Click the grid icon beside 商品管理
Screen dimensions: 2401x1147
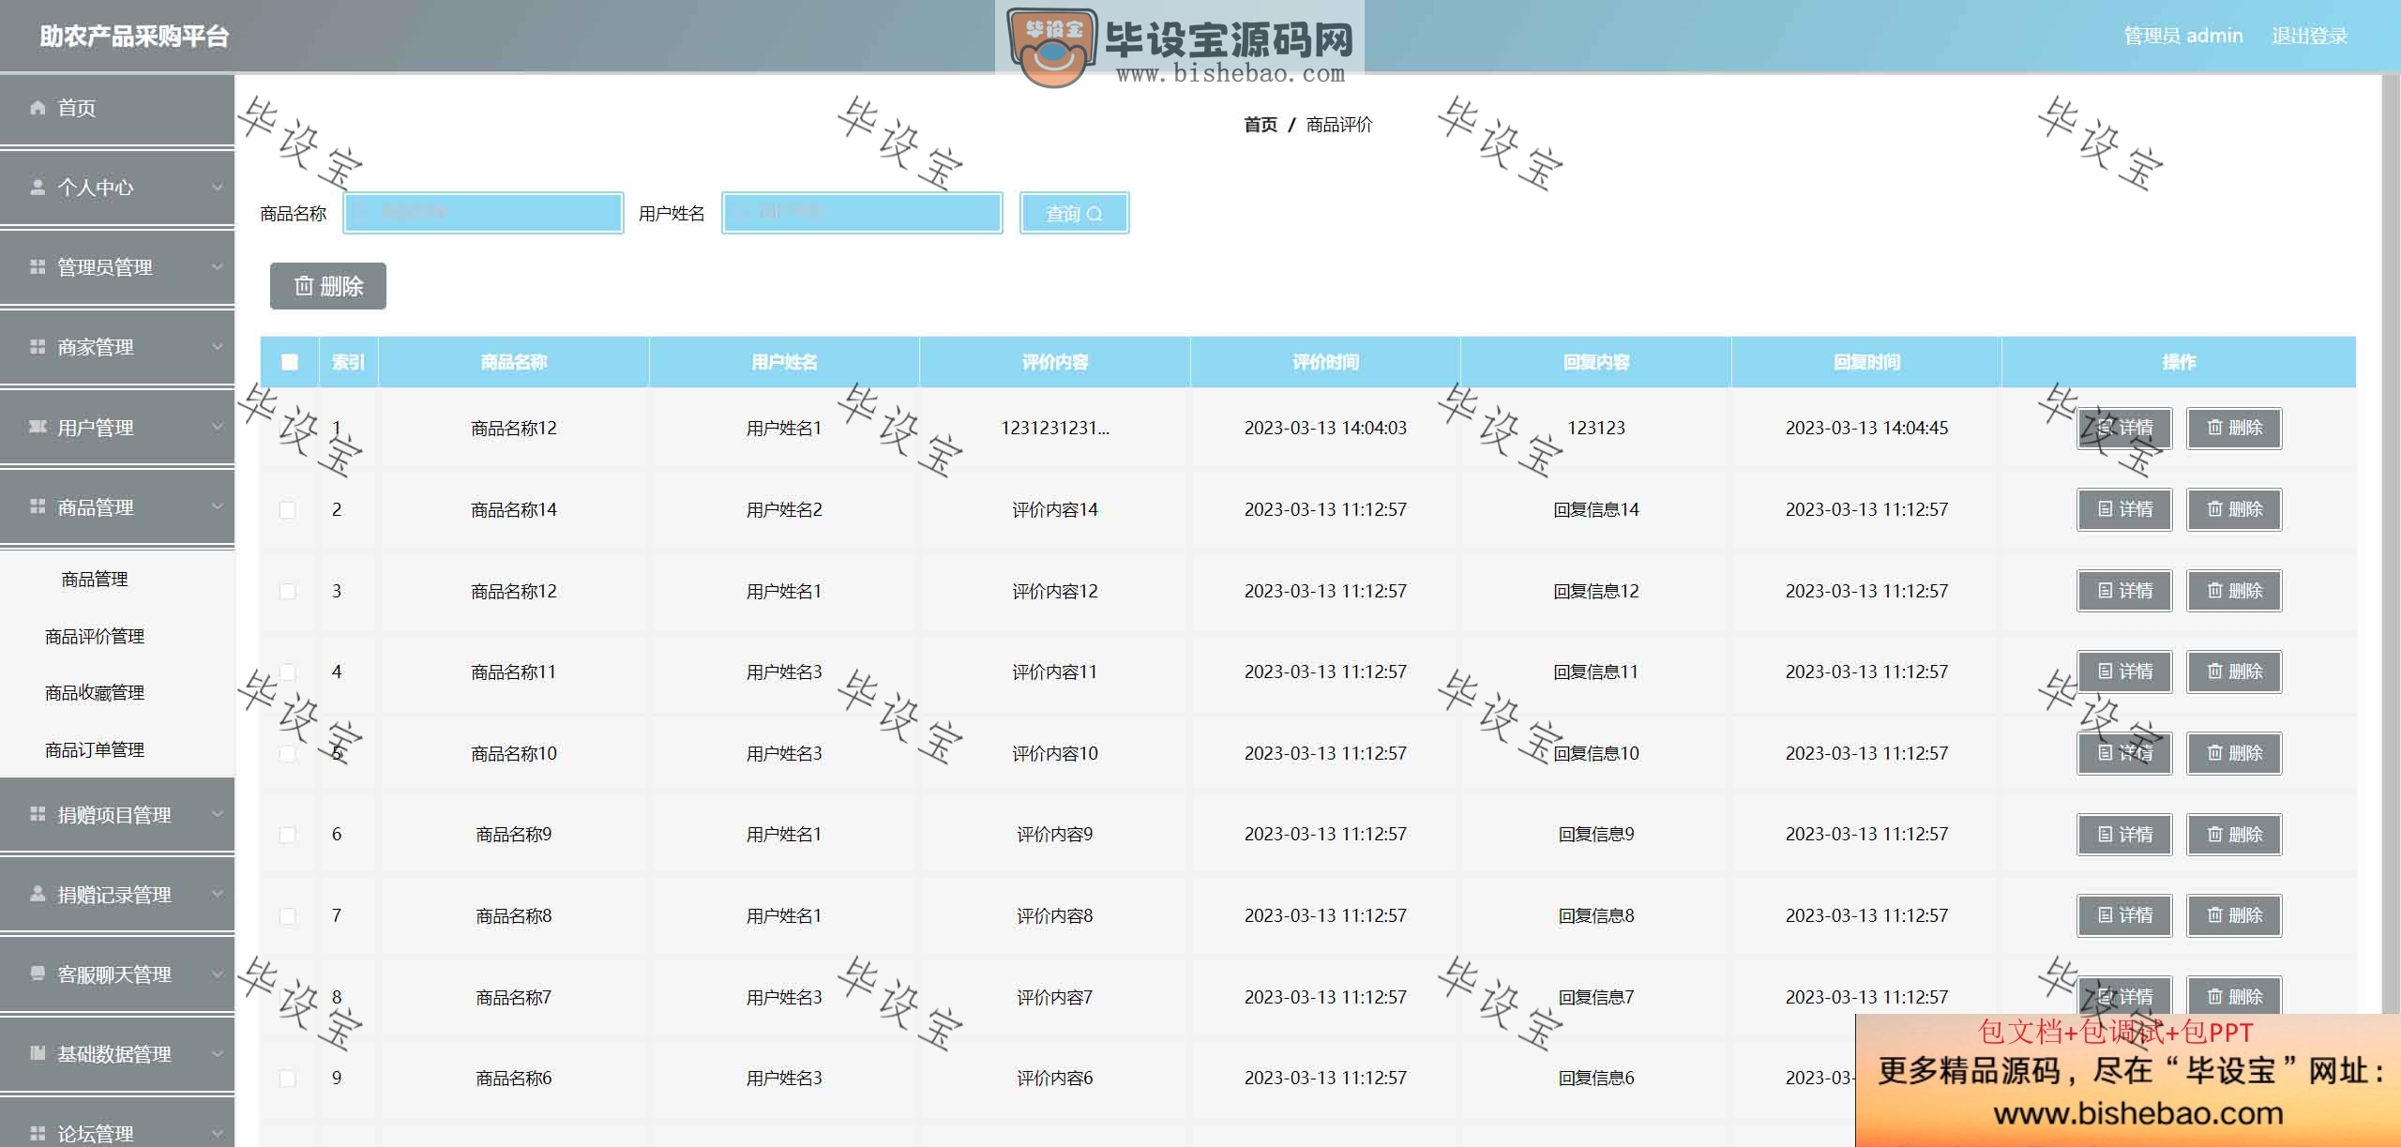coord(38,507)
